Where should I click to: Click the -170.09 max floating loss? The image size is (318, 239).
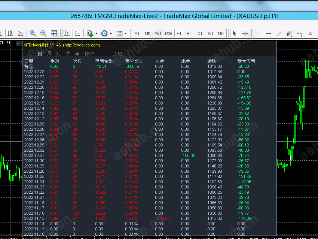pos(244,218)
